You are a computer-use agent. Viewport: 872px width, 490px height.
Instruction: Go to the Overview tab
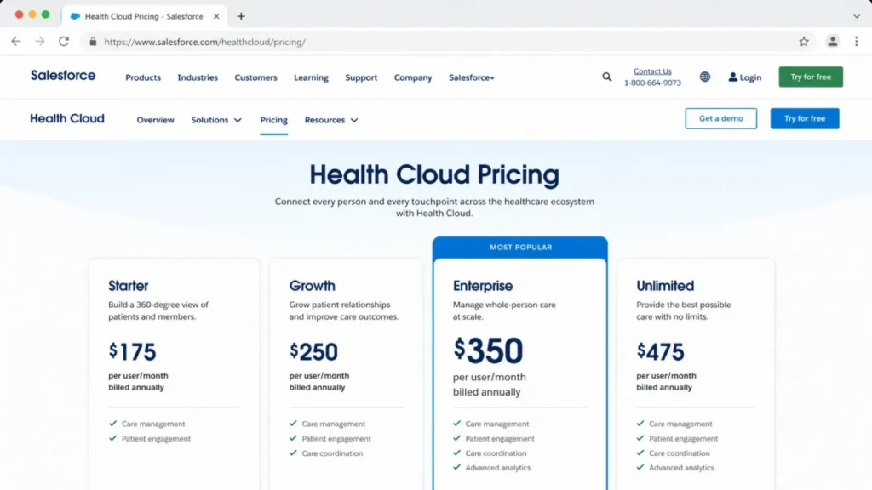point(155,120)
